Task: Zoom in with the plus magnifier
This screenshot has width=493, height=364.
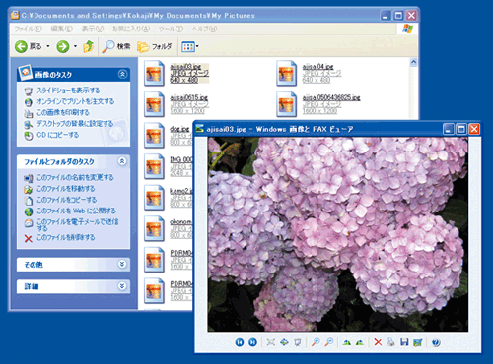Action: click(316, 342)
